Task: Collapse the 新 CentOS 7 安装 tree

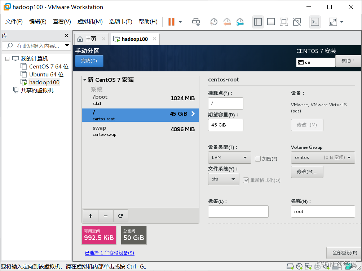Action: [x=85, y=80]
